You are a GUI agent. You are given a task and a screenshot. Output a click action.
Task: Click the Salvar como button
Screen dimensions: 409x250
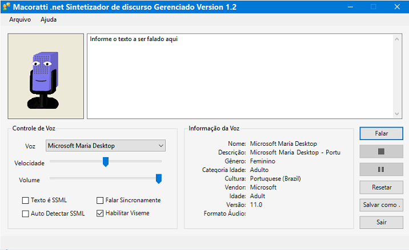click(381, 205)
